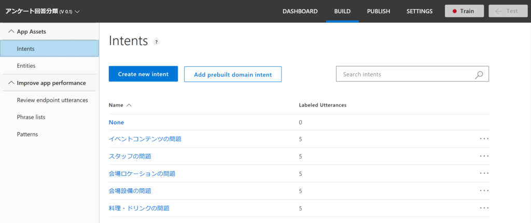Image resolution: width=531 pixels, height=223 pixels.
Task: Select Intents in the sidebar
Action: tap(49, 49)
